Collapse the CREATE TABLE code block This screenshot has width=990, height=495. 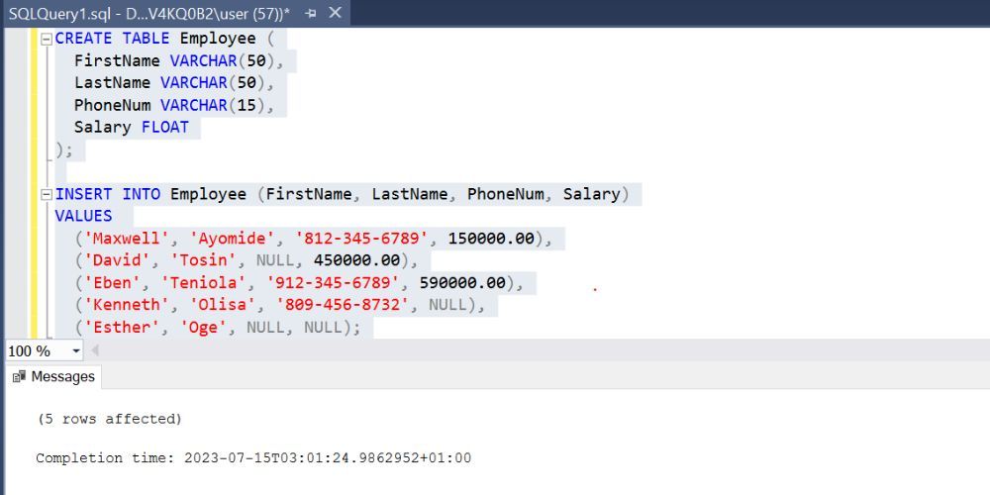coord(46,39)
